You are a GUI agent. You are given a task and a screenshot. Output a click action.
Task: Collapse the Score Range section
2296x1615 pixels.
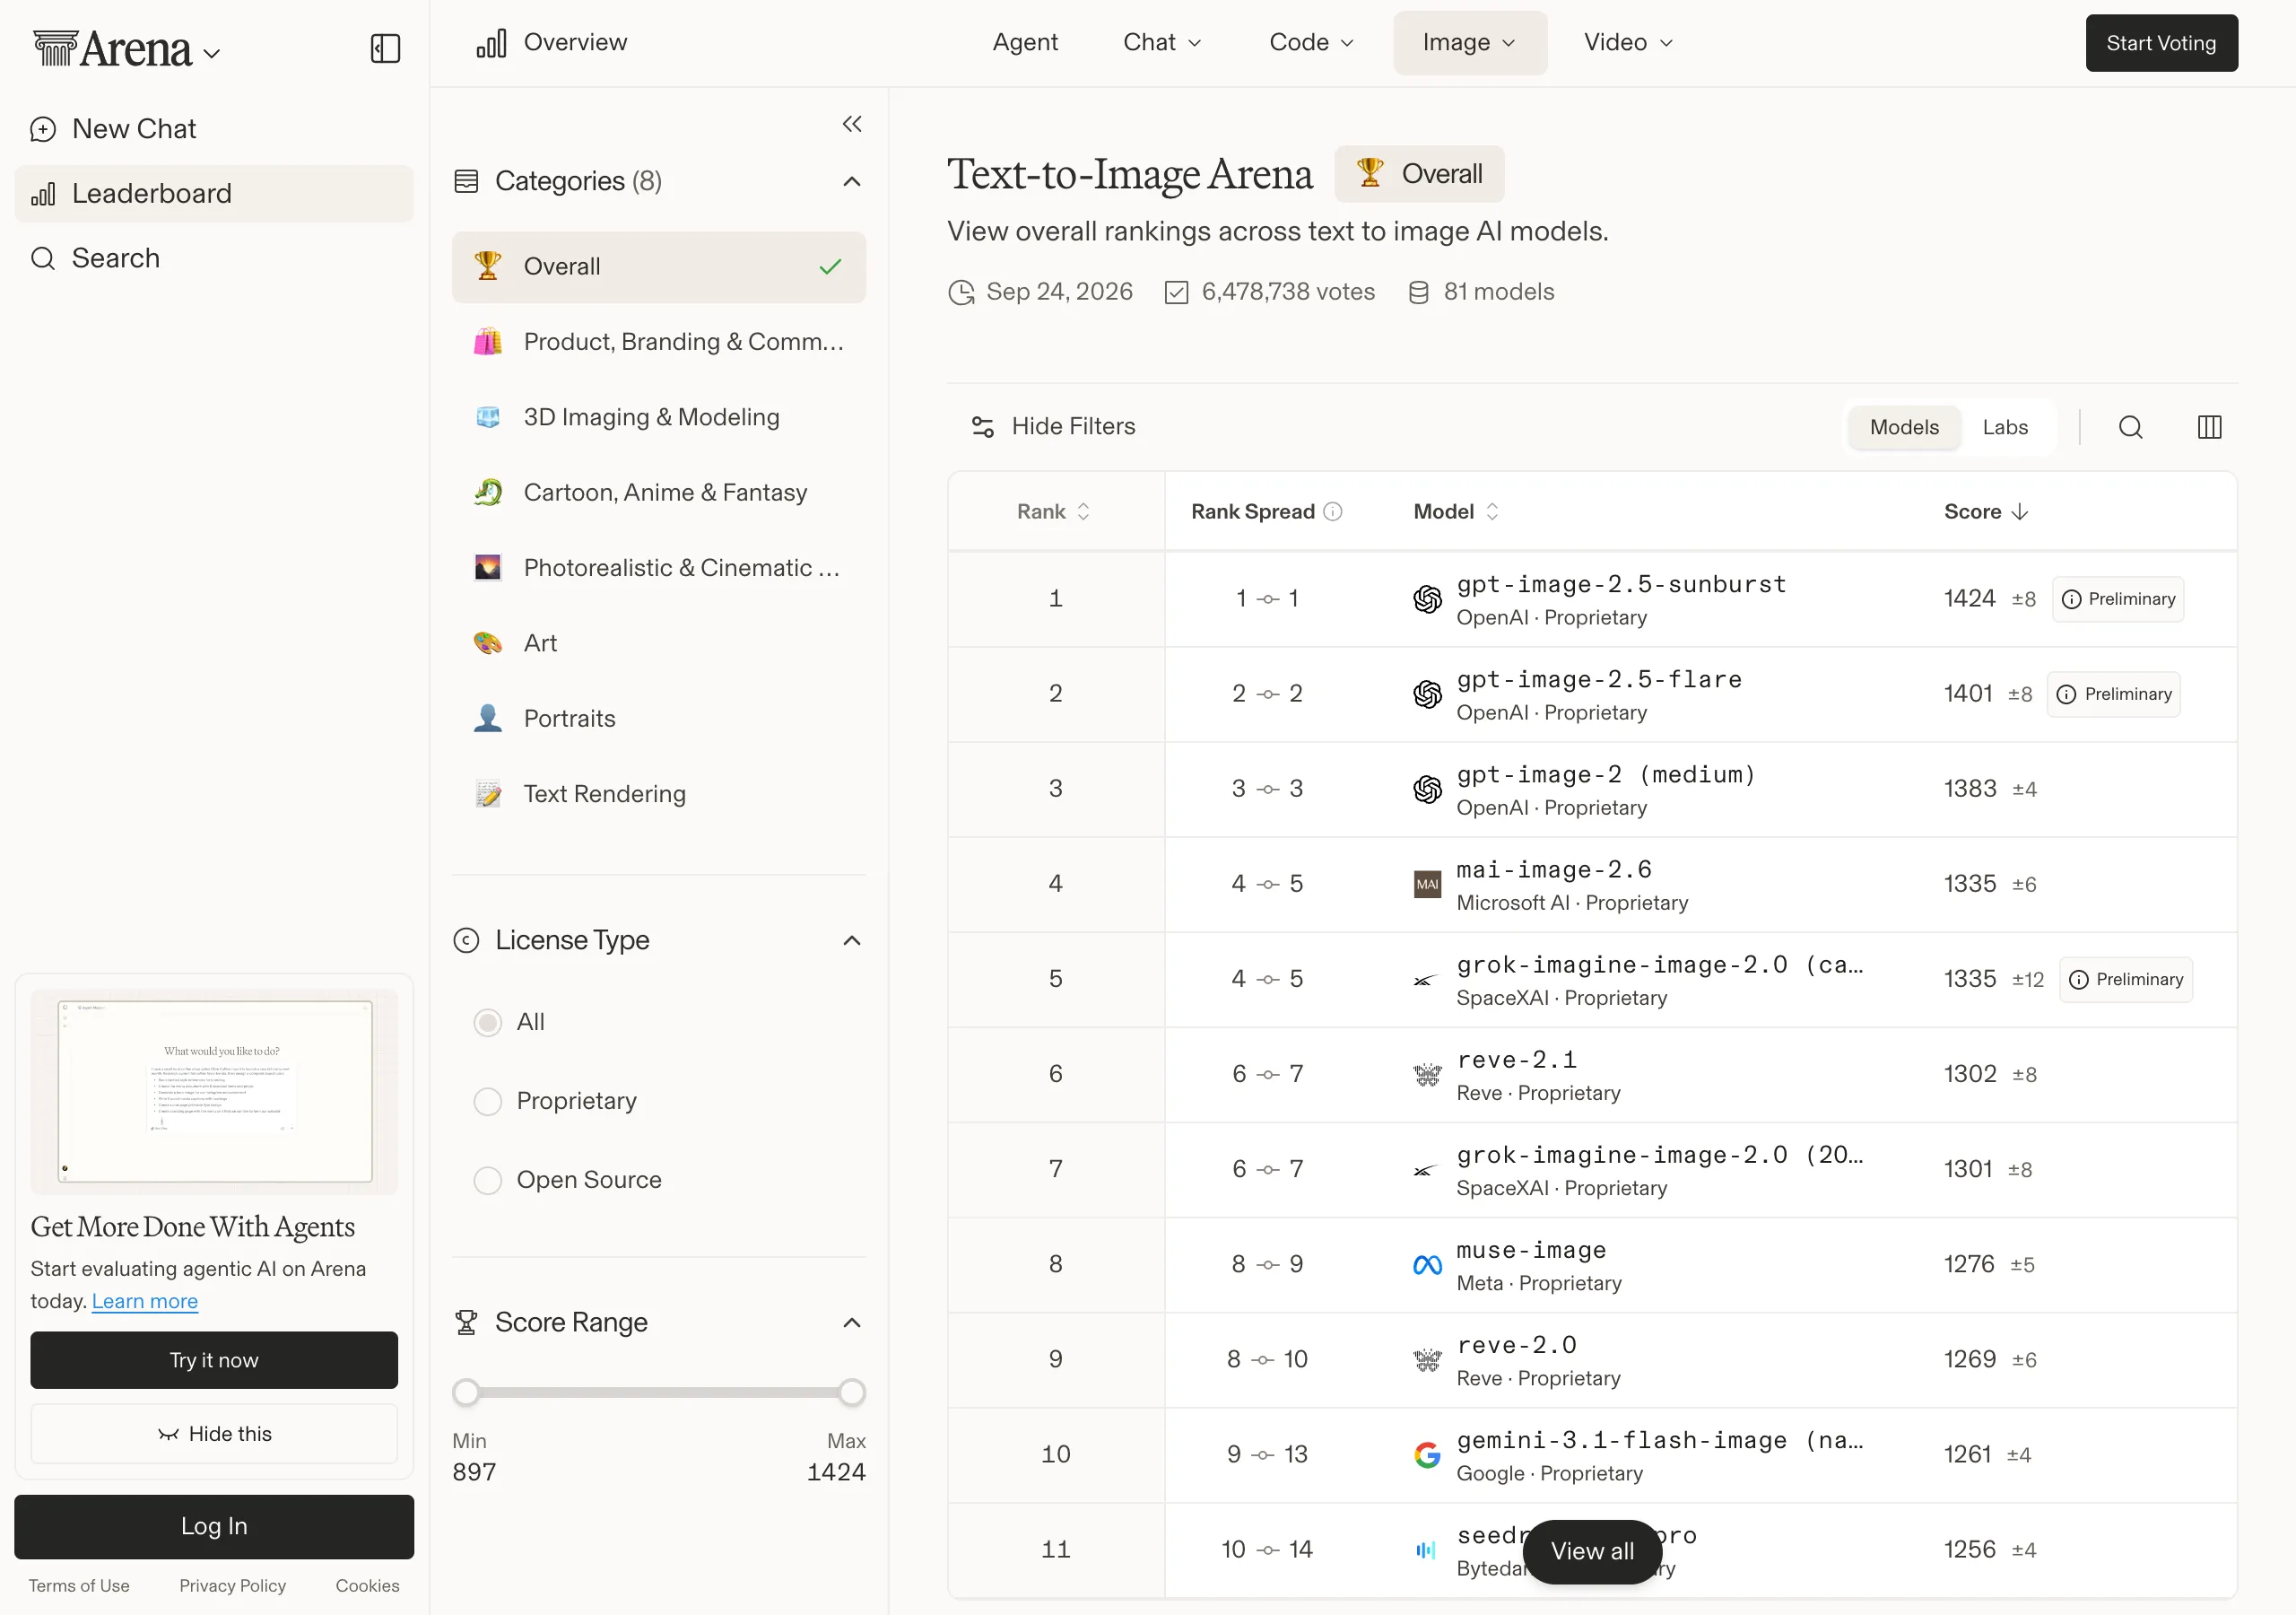[852, 1323]
